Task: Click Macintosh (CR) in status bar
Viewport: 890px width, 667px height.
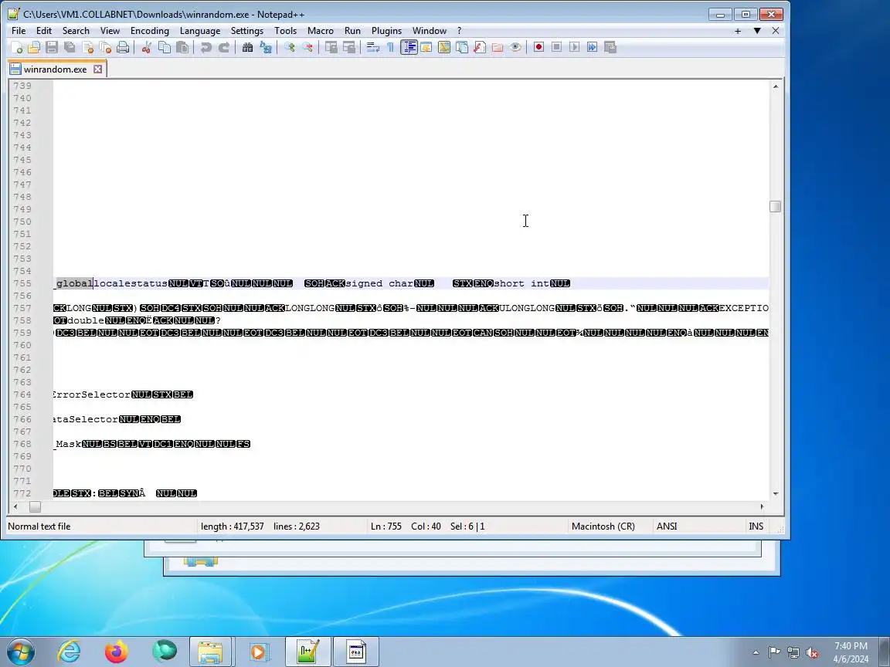Action: 603,526
